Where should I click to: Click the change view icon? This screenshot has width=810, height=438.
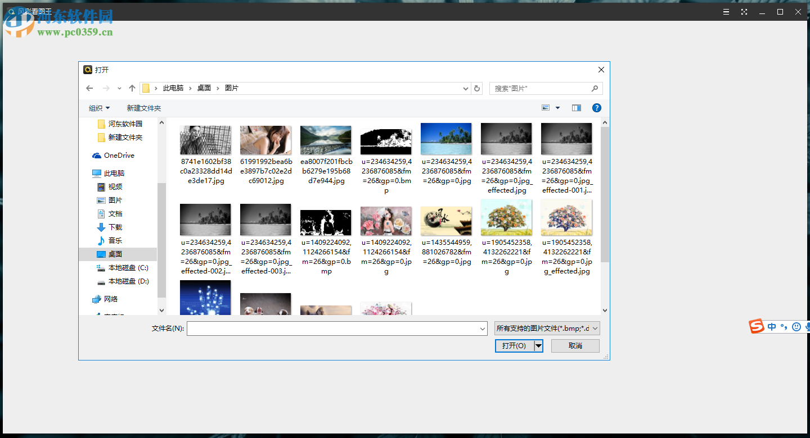point(546,108)
